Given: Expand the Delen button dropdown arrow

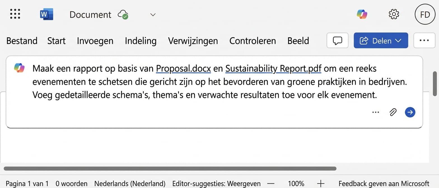Looking at the screenshot, I should click(398, 40).
